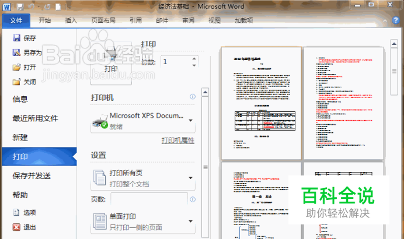
Task: Open the 打印所有页 dropdown arrow
Action: pyautogui.click(x=191, y=178)
